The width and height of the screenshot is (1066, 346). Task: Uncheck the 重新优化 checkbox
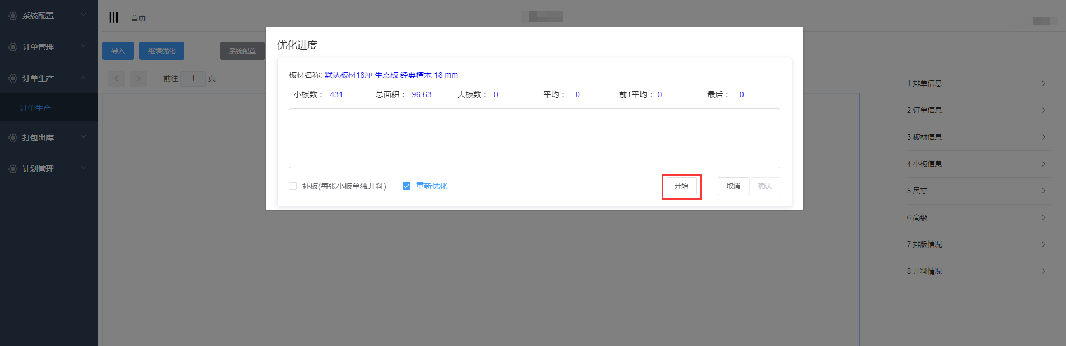click(x=406, y=186)
